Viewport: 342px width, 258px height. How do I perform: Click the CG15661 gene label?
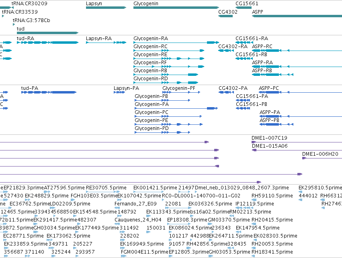tap(247, 4)
